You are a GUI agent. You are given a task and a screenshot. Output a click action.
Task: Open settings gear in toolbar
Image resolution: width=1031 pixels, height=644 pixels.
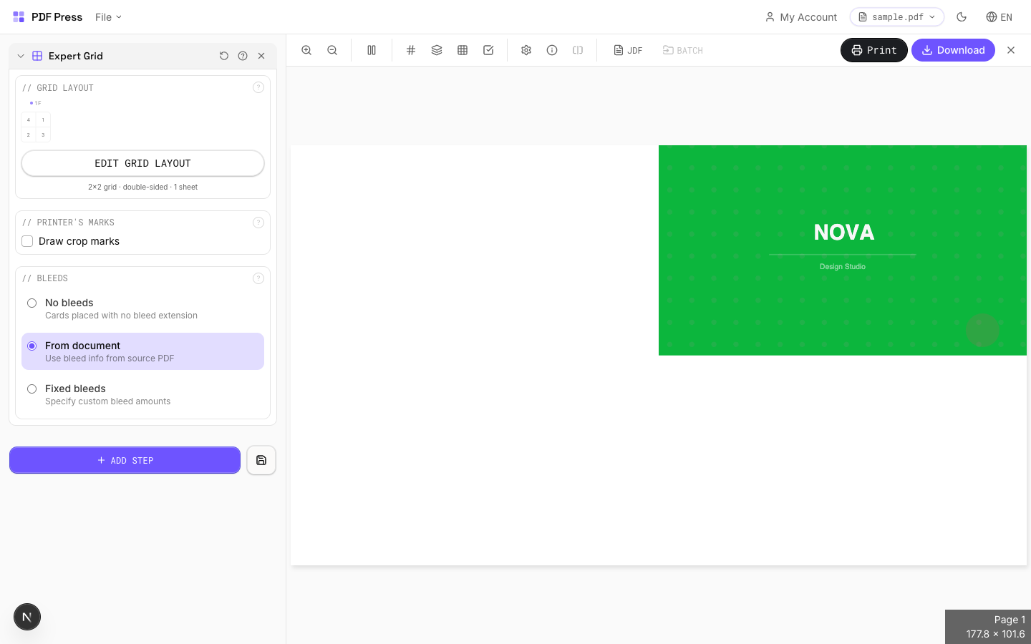point(526,50)
